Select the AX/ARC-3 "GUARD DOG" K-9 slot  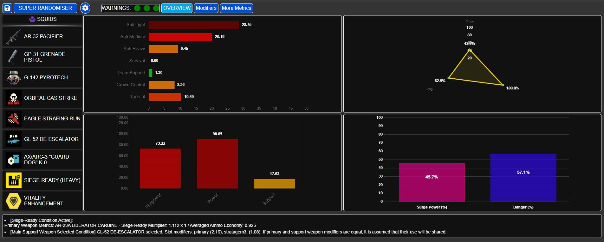42,160
